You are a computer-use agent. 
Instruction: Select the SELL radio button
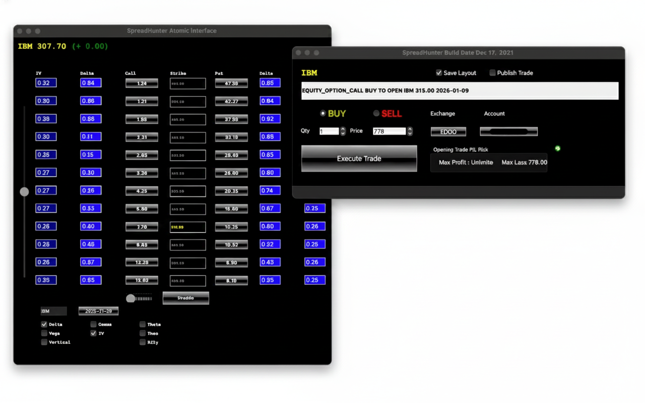376,113
